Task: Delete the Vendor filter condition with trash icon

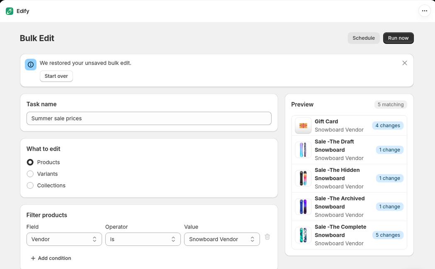Action: pyautogui.click(x=267, y=237)
